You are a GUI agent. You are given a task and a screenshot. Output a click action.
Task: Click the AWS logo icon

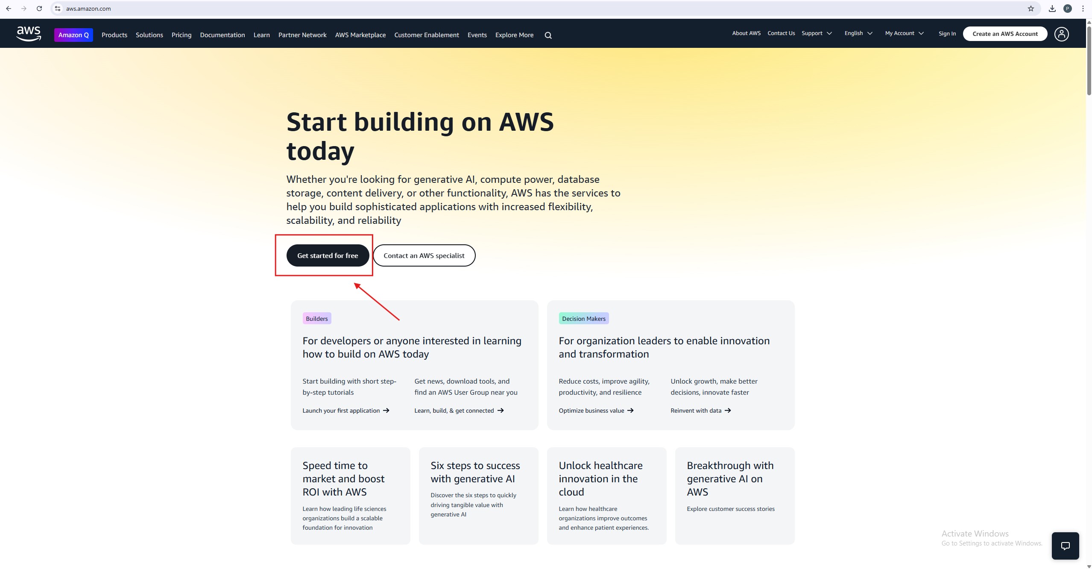[x=29, y=34]
